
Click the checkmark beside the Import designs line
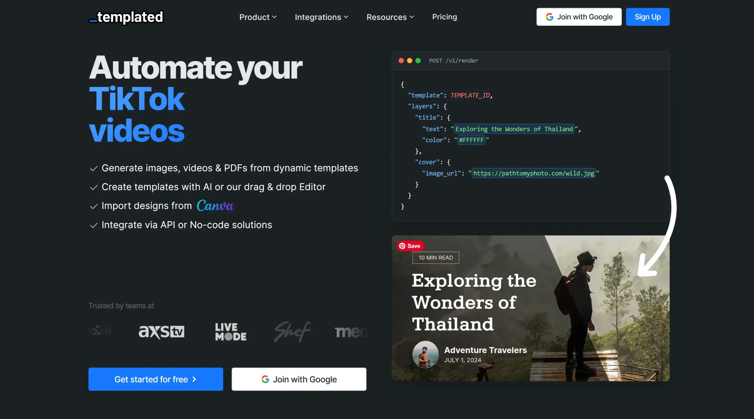click(x=94, y=206)
